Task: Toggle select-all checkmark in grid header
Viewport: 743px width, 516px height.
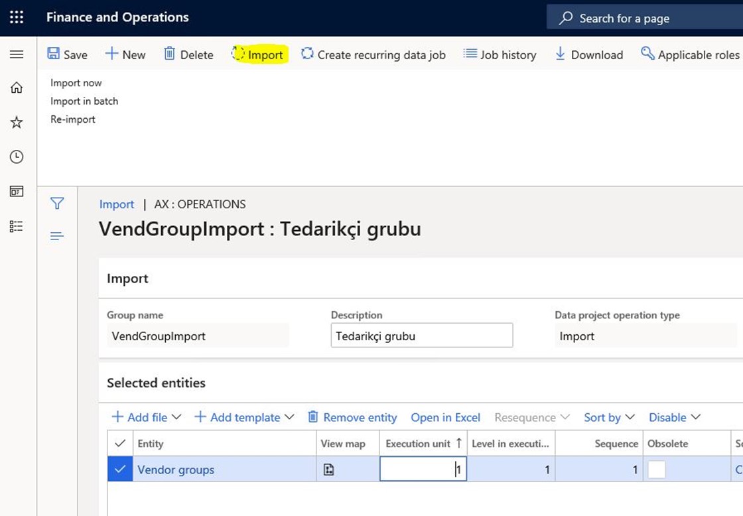Action: tap(120, 443)
